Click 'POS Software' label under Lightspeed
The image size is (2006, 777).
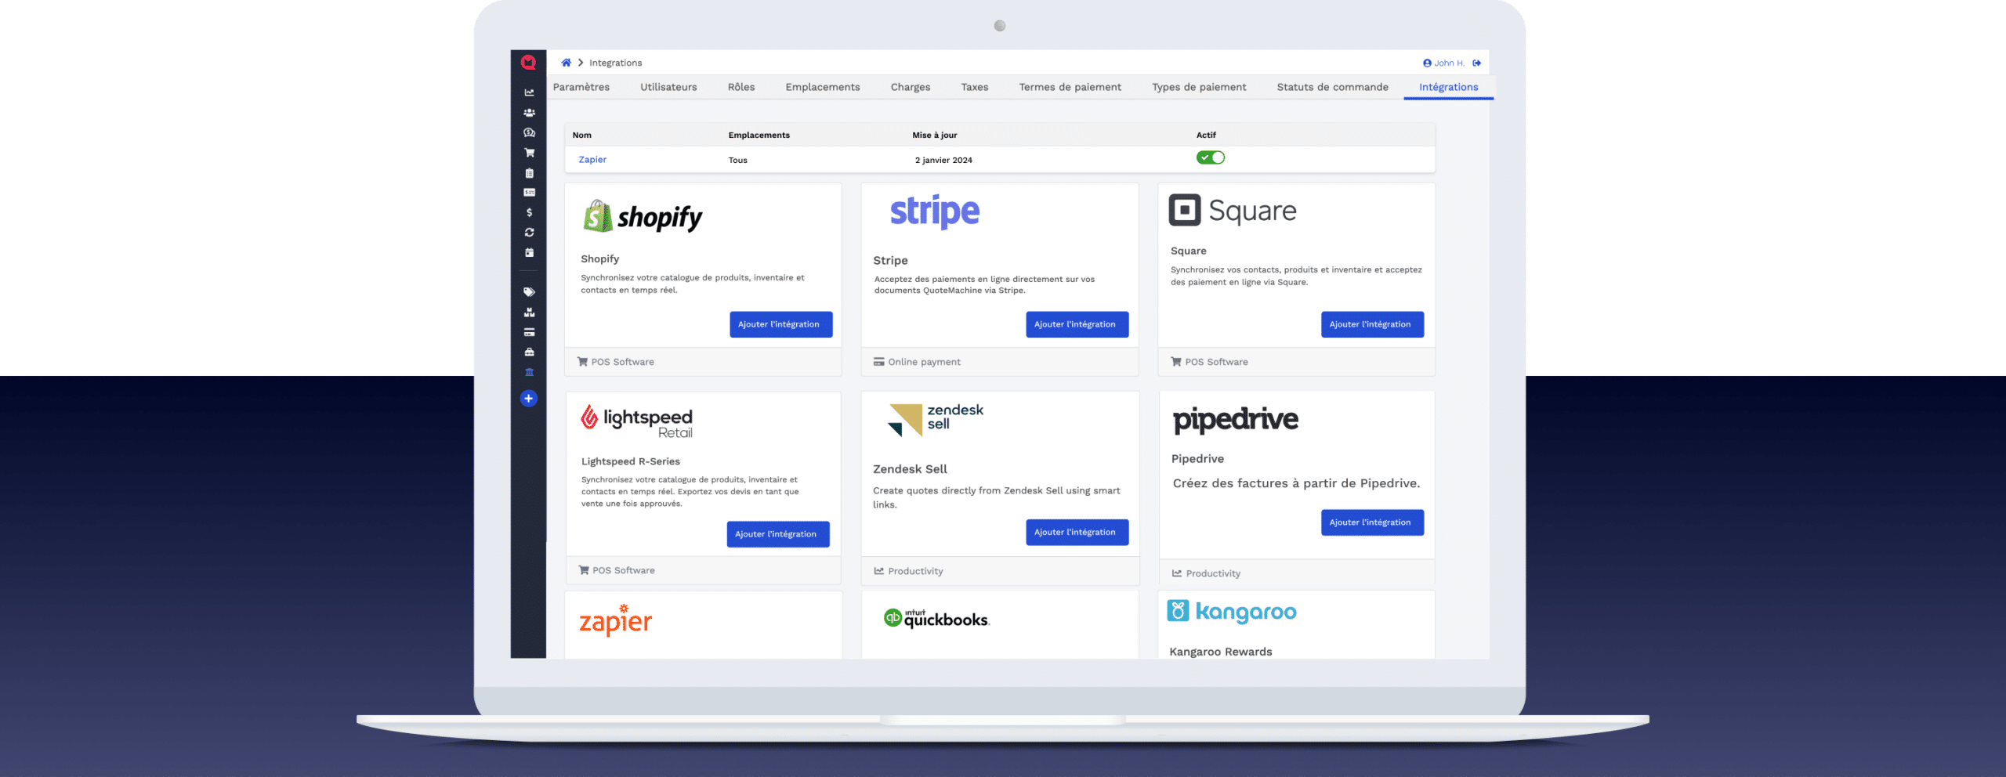[624, 570]
